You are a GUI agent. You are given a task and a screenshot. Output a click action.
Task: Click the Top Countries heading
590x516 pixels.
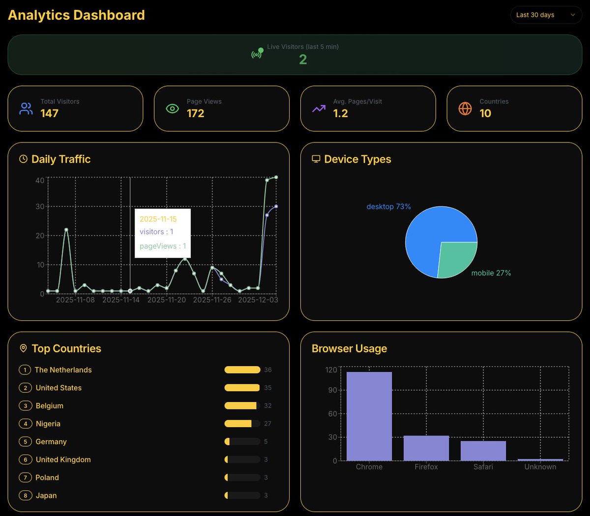pyautogui.click(x=66, y=348)
